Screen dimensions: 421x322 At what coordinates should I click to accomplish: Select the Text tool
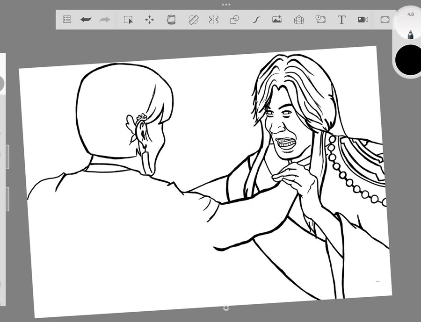pyautogui.click(x=341, y=20)
